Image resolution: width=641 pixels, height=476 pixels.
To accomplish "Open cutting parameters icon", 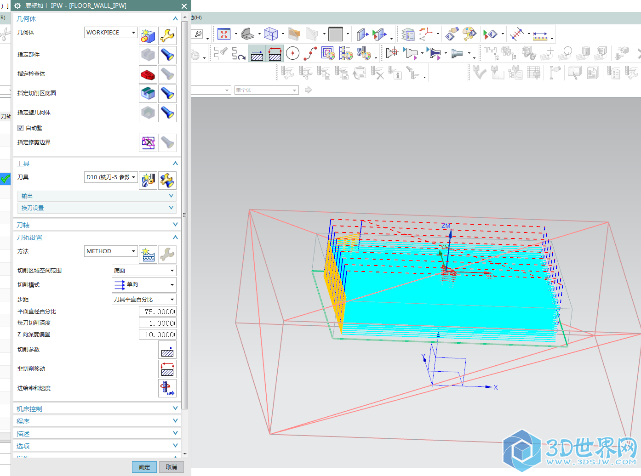I will coord(167,350).
